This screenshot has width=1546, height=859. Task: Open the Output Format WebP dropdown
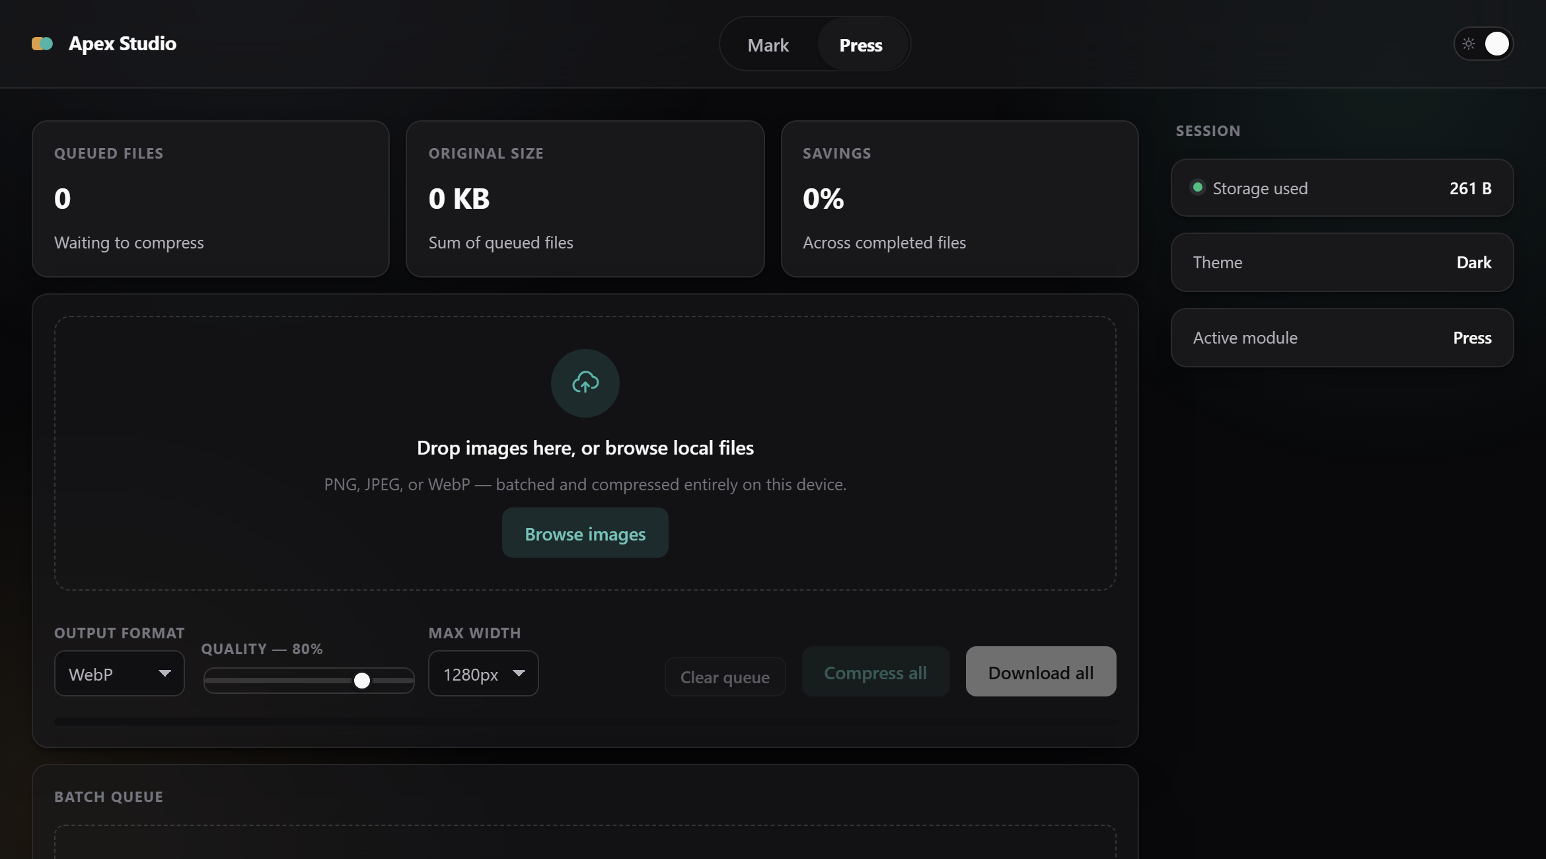click(120, 673)
